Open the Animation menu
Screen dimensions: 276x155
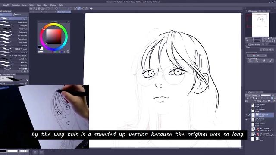click(x=16, y=5)
